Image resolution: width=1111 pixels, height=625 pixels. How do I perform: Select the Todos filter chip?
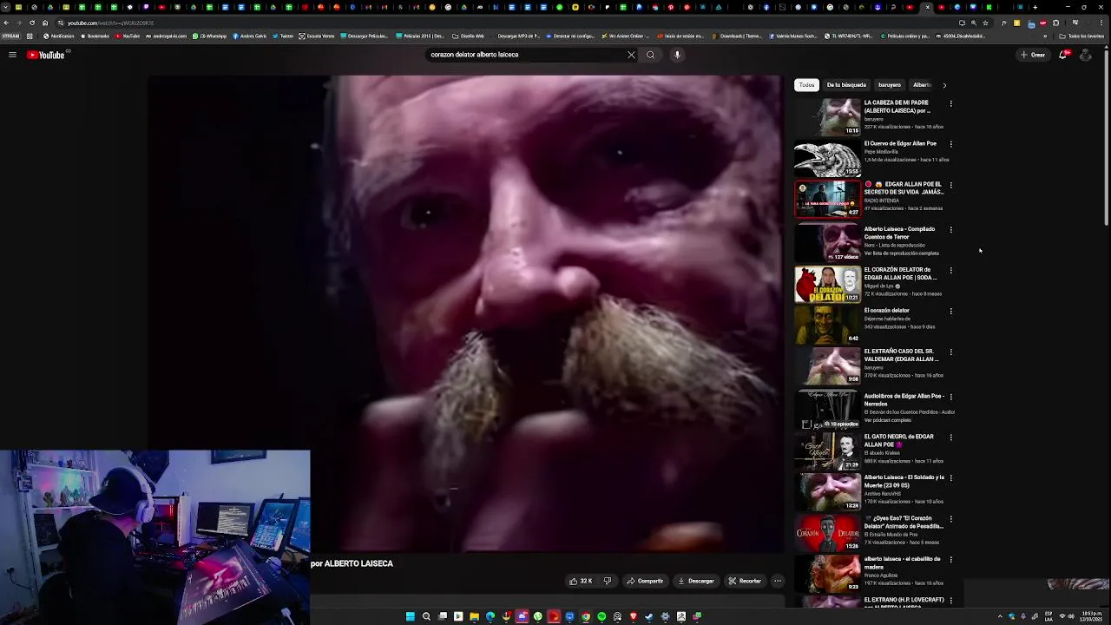807,85
